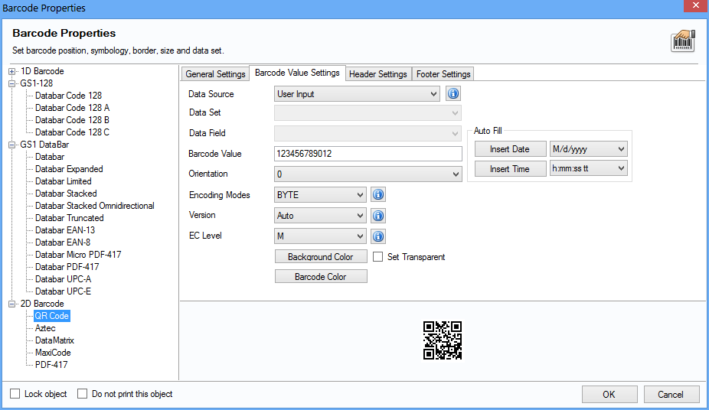
Task: Open the Header Settings tab
Action: pos(377,74)
